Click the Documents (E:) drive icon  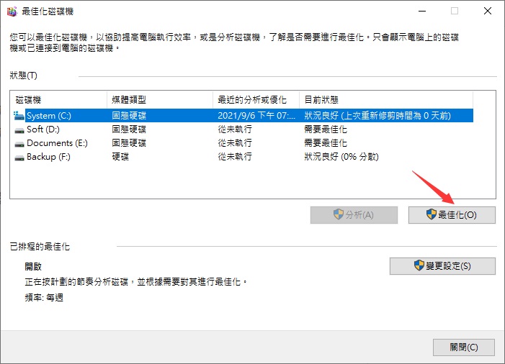pos(19,144)
